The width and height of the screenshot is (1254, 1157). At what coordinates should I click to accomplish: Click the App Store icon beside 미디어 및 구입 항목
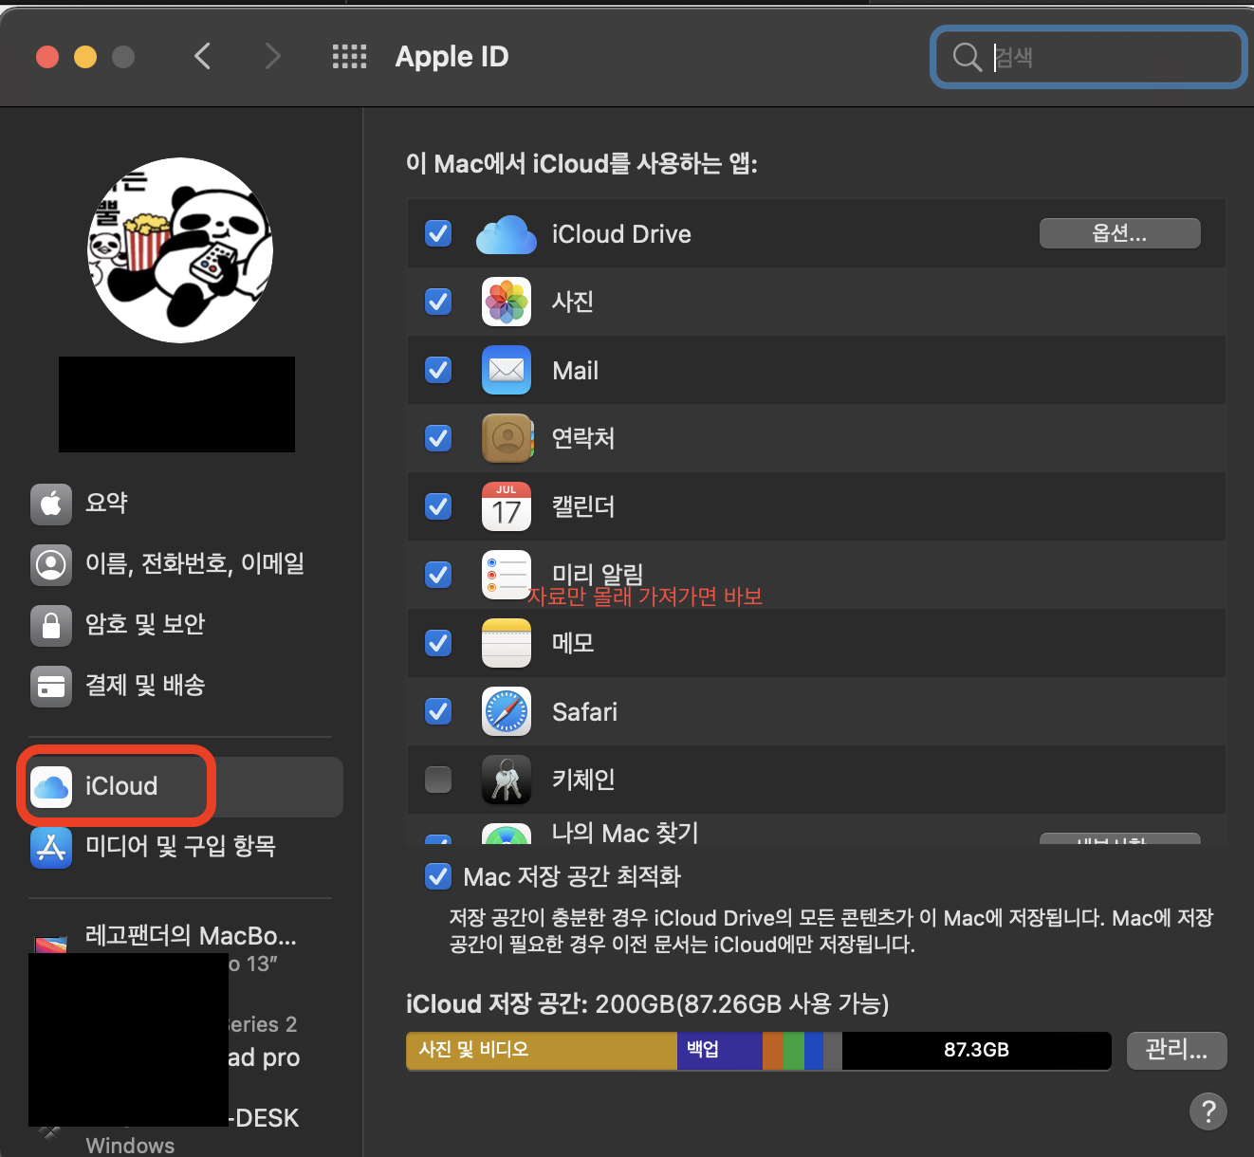tap(51, 847)
